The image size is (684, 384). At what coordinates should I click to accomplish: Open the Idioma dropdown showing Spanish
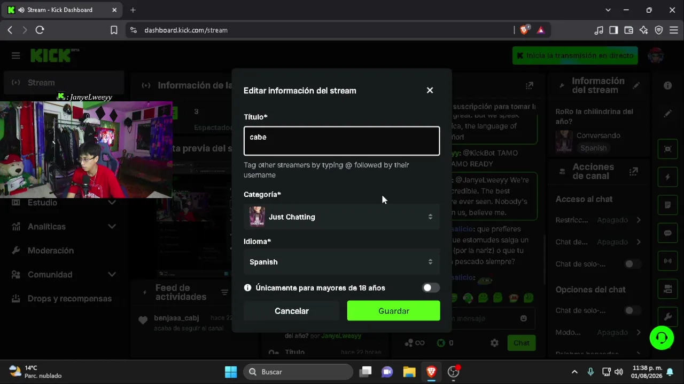click(x=341, y=262)
